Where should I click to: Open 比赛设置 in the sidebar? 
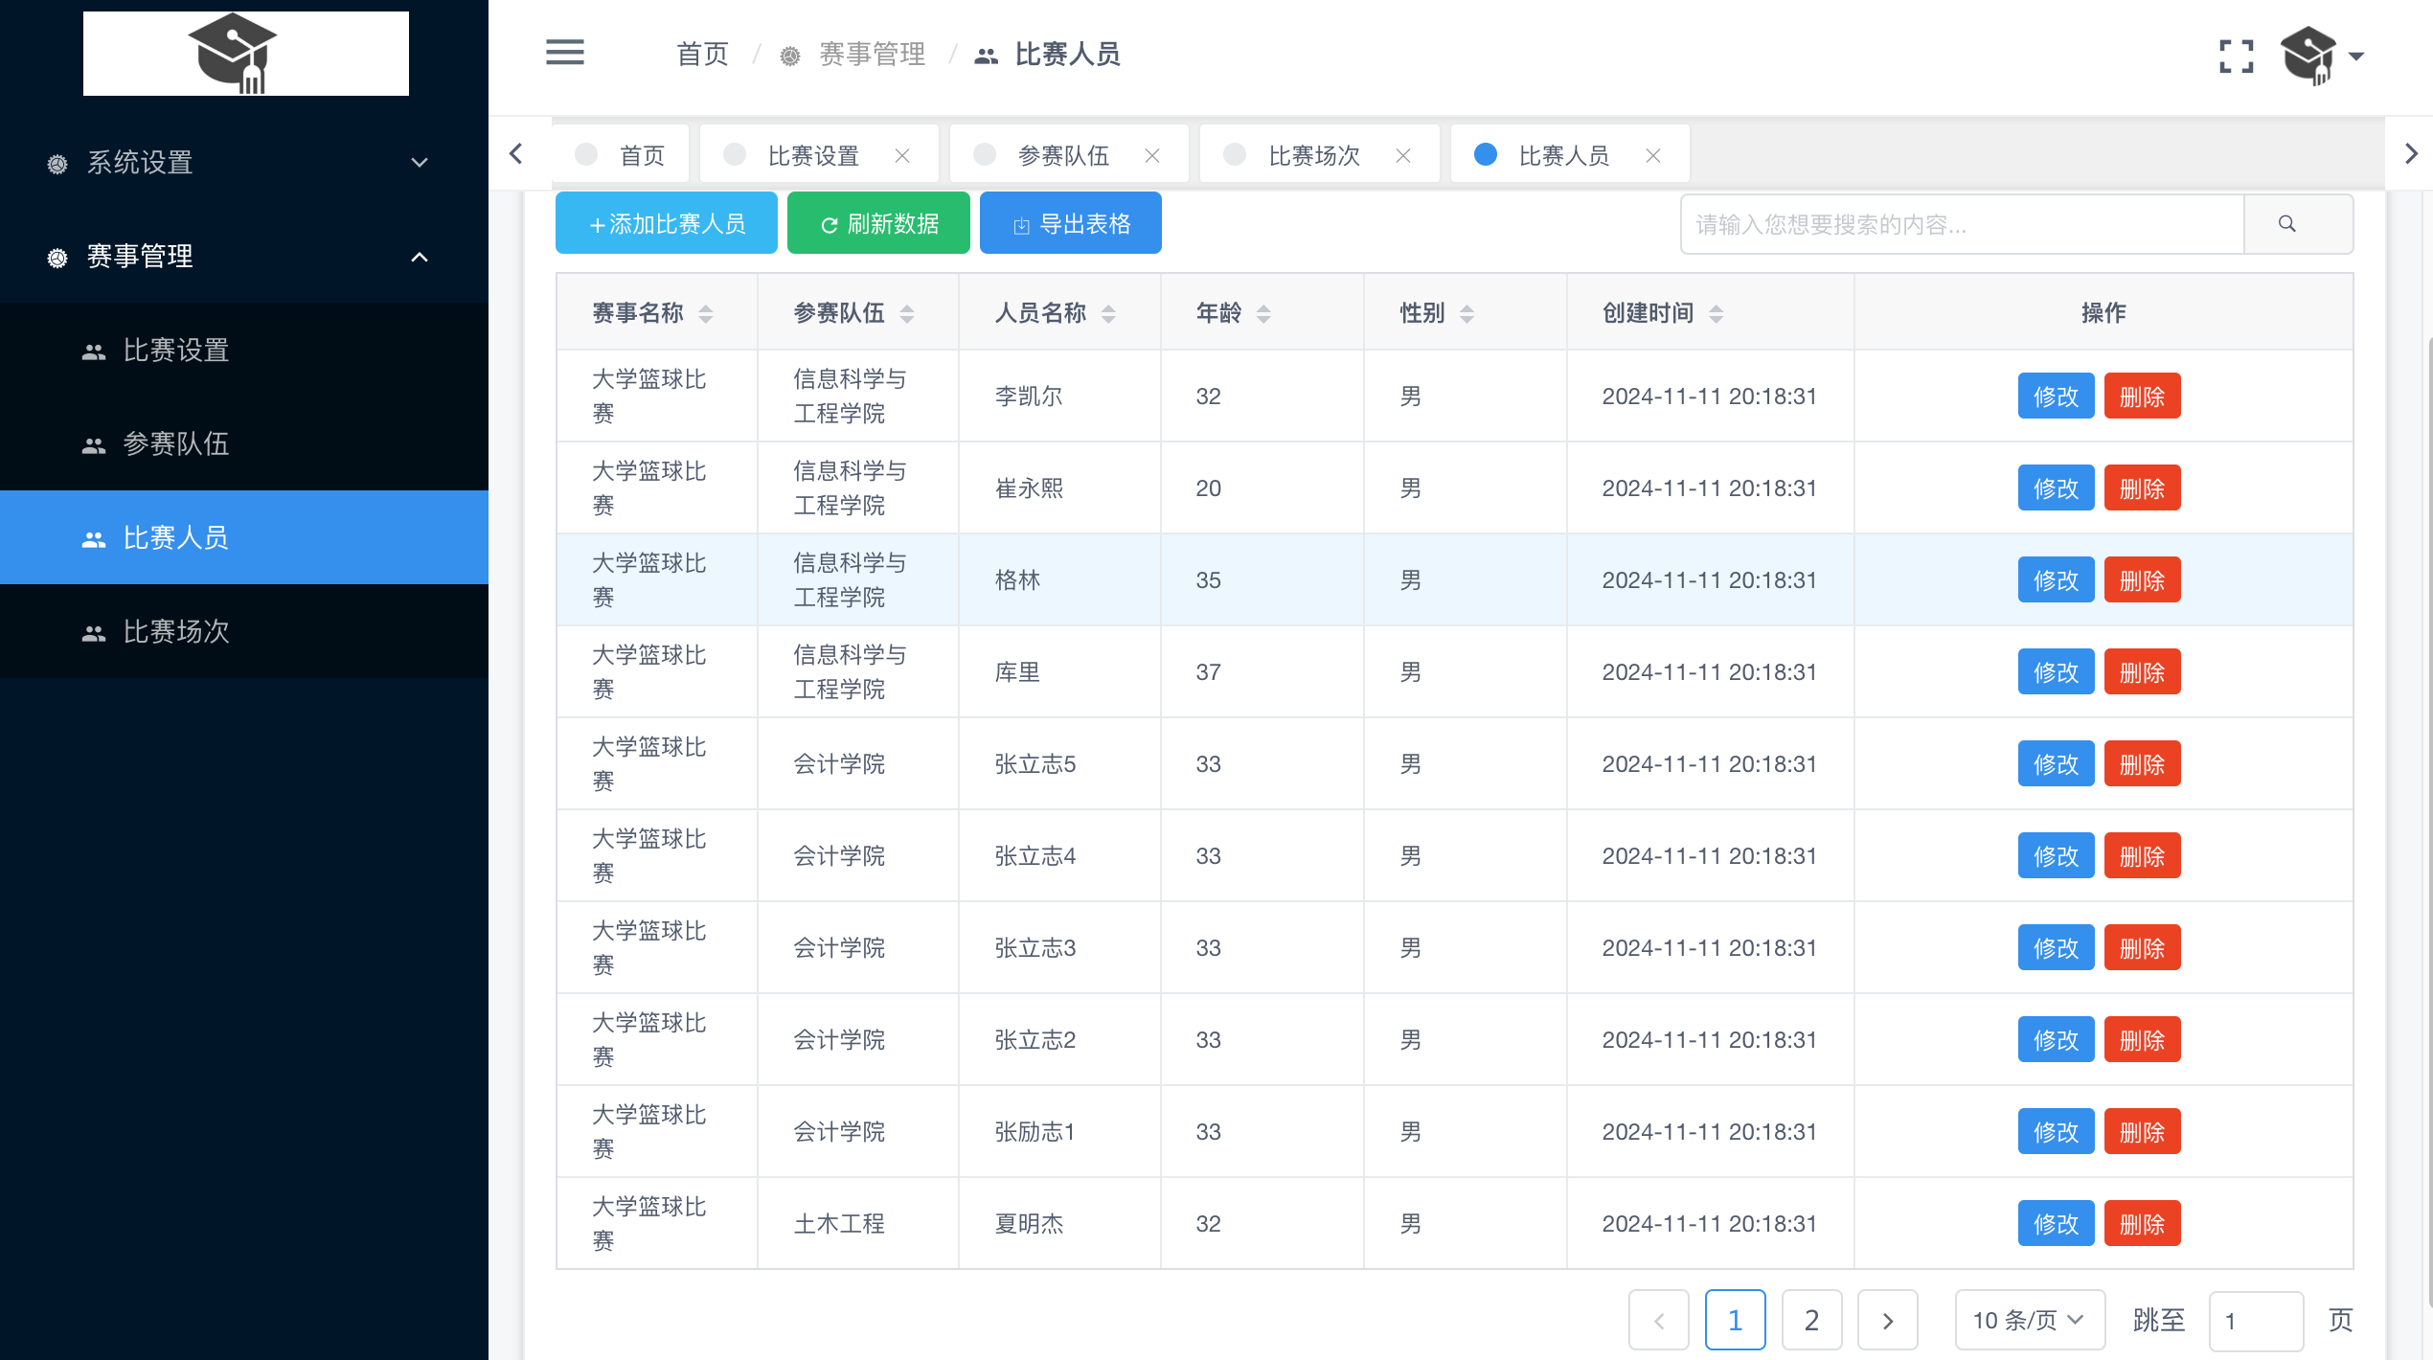pyautogui.click(x=244, y=351)
